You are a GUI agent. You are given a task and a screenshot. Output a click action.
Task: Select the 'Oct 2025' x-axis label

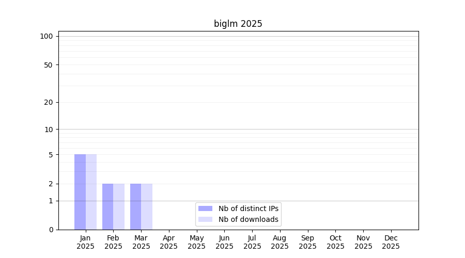click(335, 242)
